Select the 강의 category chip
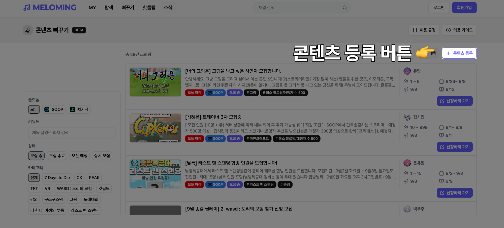 (x=34, y=199)
